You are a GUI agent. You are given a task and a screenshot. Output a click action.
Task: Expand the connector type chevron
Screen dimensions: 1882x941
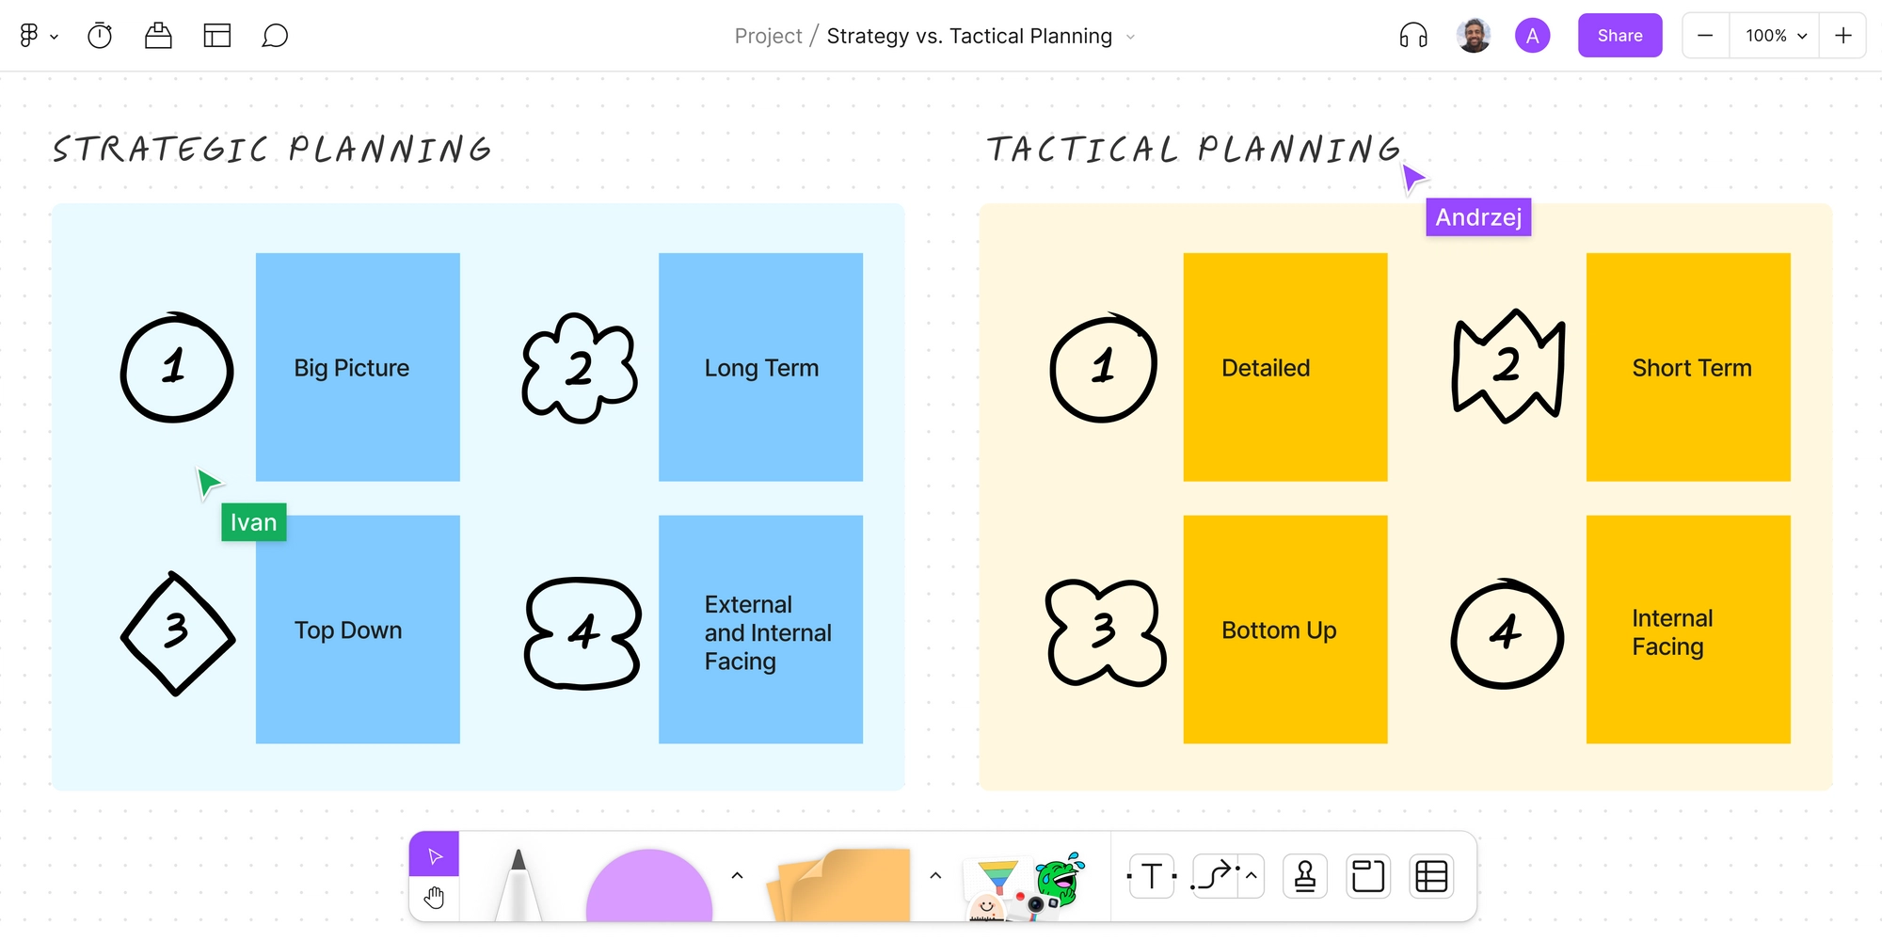1252,875
